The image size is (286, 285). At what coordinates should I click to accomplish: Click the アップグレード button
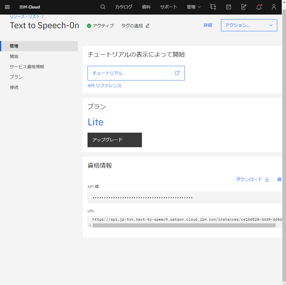[115, 140]
